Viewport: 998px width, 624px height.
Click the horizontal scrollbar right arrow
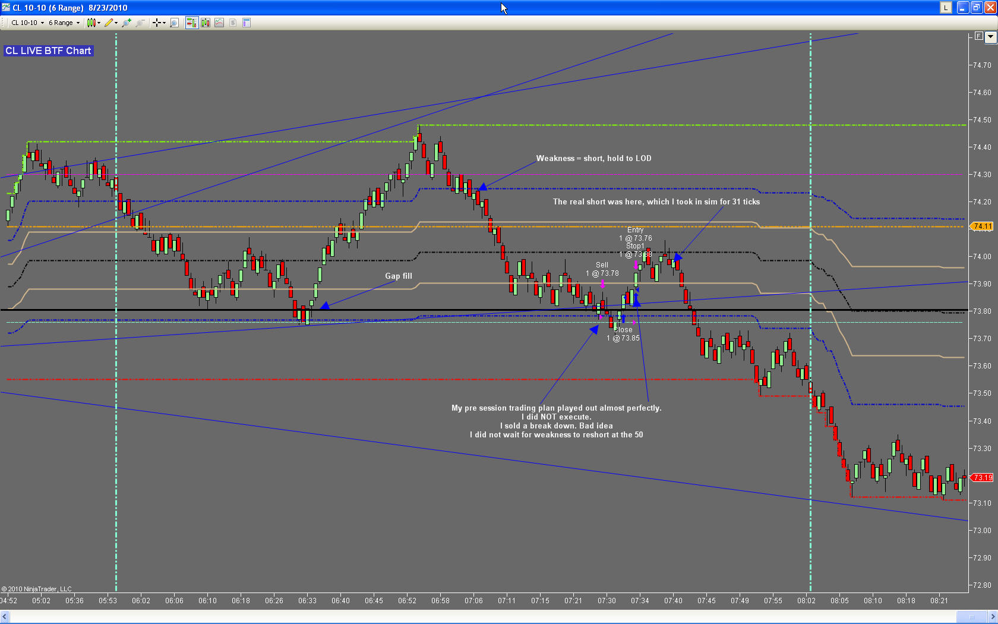993,616
